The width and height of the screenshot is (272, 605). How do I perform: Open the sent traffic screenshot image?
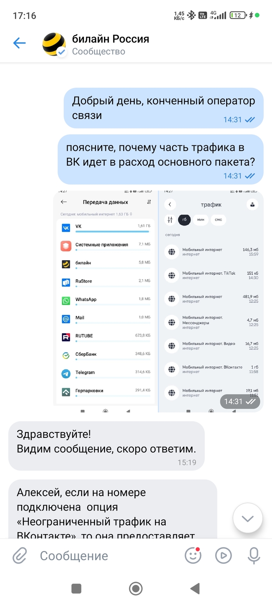pos(158,301)
